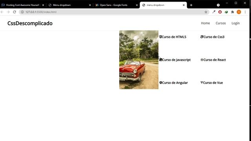This screenshot has width=251, height=141.
Task: Click the React icon beside Curso de React
Action: 202,60
